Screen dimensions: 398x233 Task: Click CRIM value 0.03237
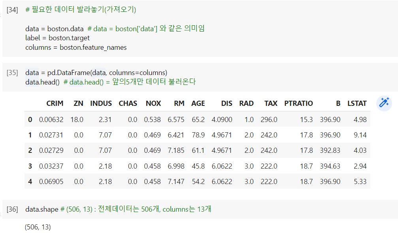point(51,166)
